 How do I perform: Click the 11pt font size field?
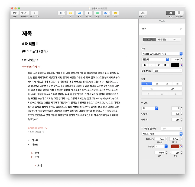(175, 60)
